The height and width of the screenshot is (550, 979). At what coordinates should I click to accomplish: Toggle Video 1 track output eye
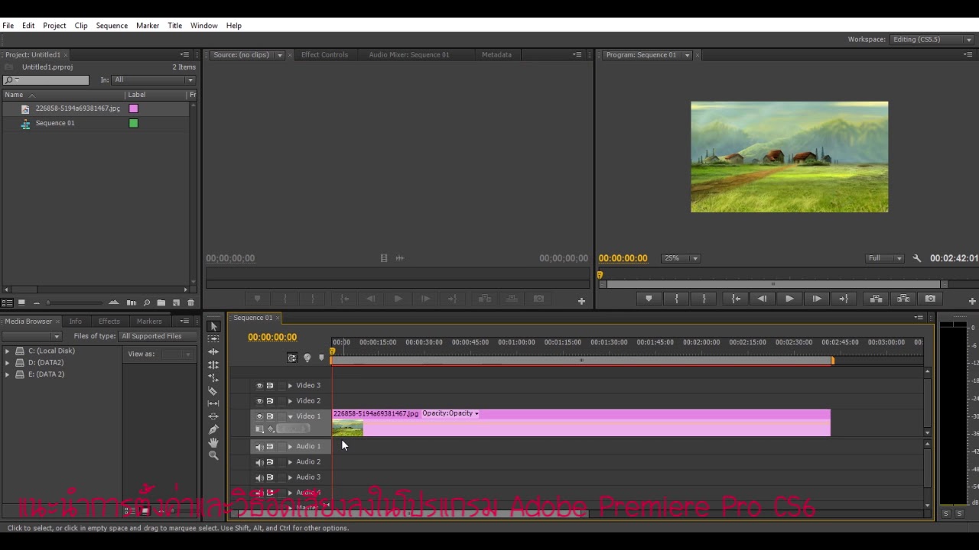coord(259,416)
